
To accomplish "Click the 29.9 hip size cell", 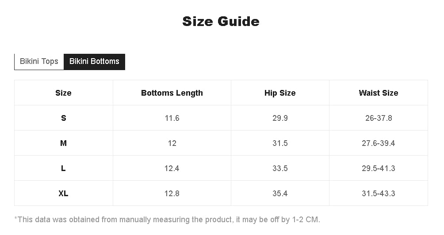I will coord(280,118).
